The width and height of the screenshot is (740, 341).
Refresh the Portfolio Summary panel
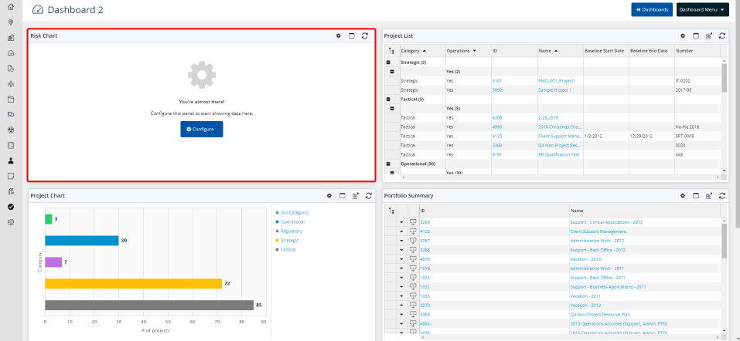click(721, 196)
